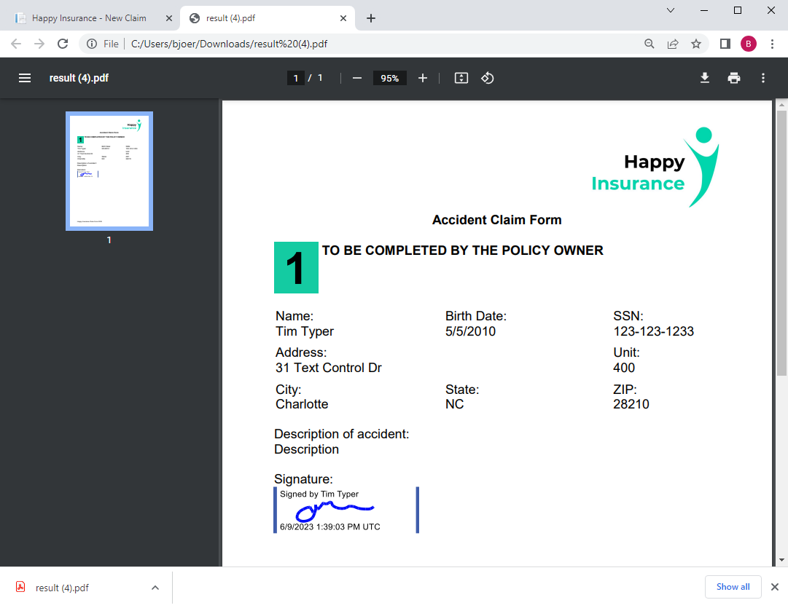Rotate the PDF counterclockwise
This screenshot has width=788, height=608.
[x=488, y=78]
